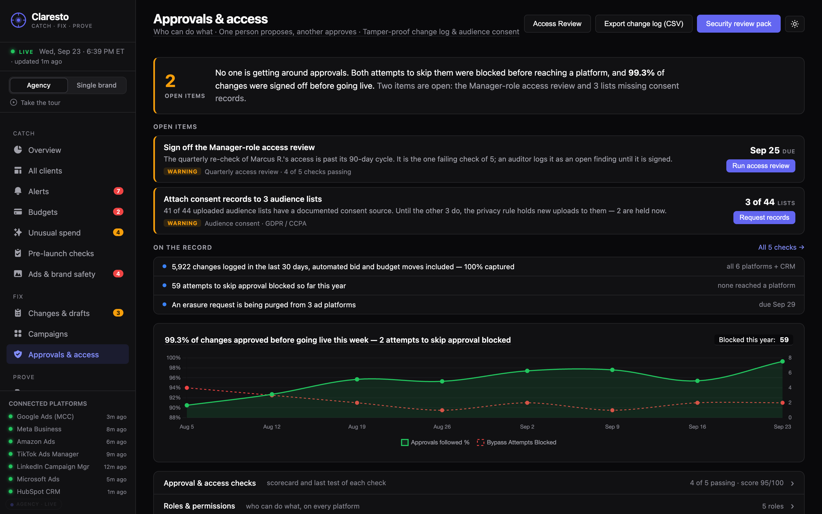
Task: Open Pre-launch checks in the sidebar
Action: click(x=68, y=253)
